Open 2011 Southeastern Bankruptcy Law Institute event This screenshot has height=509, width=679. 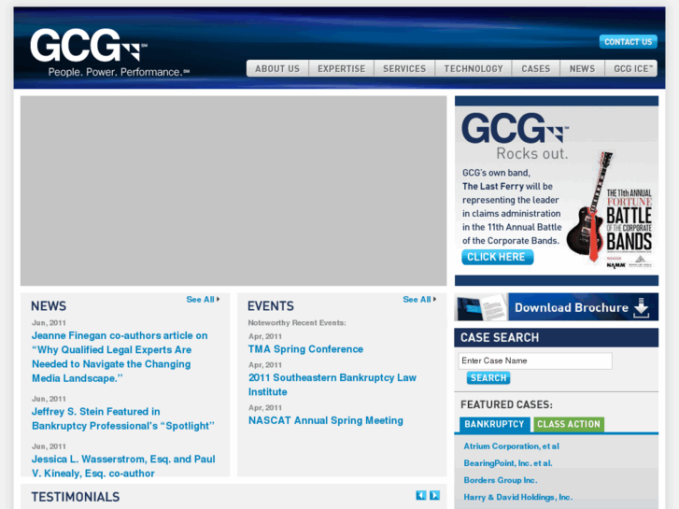pos(332,385)
